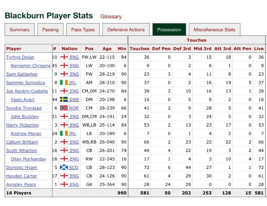Click Ireland flag in Andrew Moran row

click(x=64, y=134)
